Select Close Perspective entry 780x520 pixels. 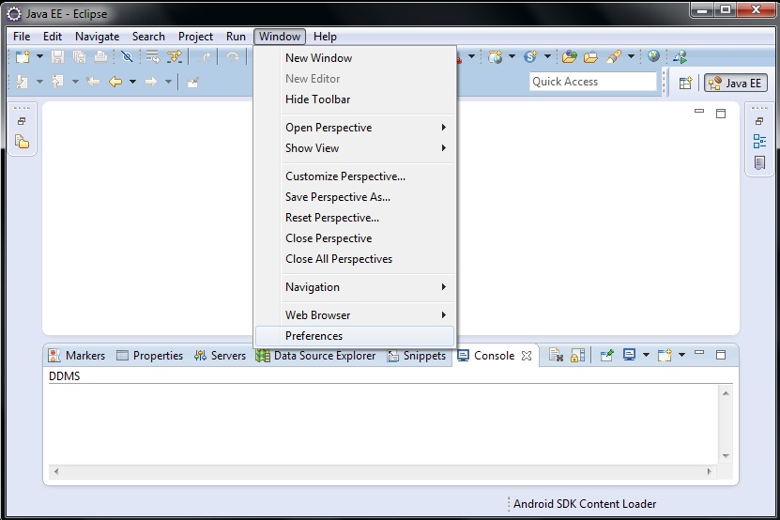pos(355,237)
